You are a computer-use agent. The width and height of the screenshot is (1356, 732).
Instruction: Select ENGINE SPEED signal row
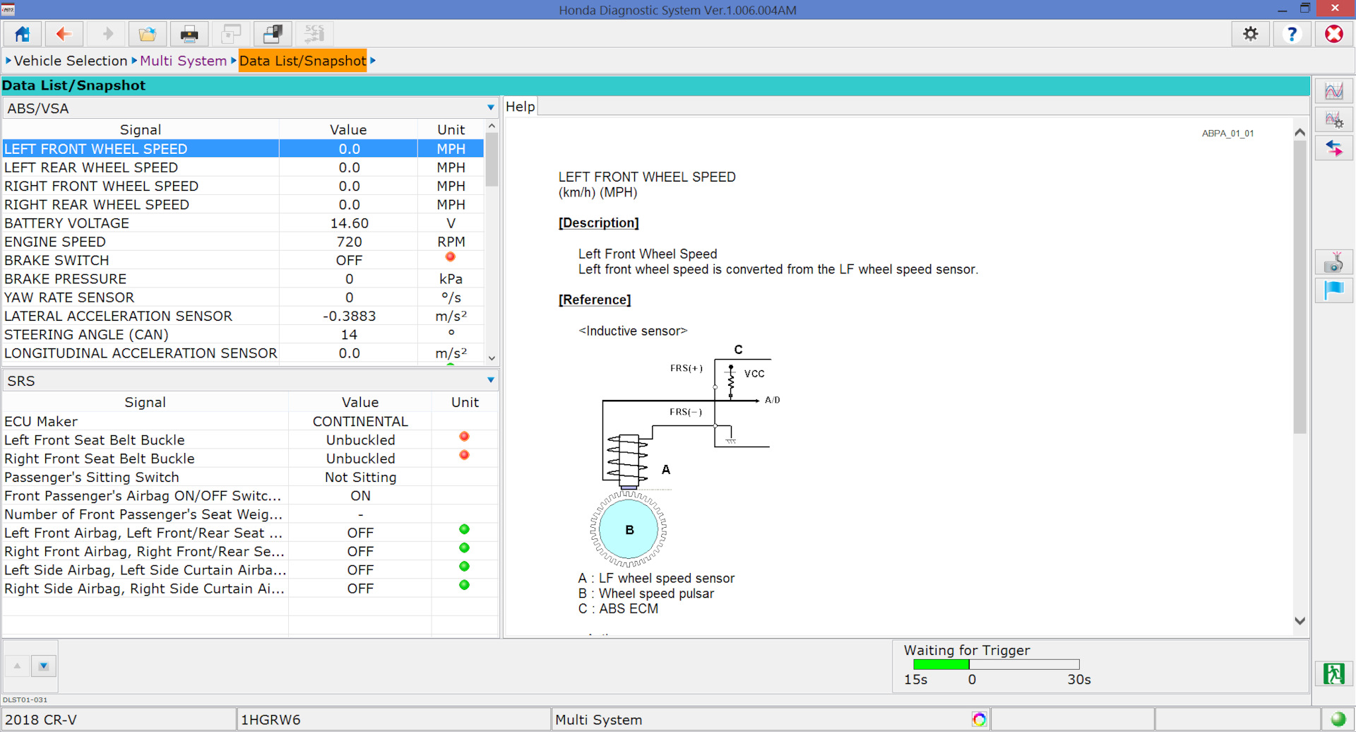click(244, 242)
